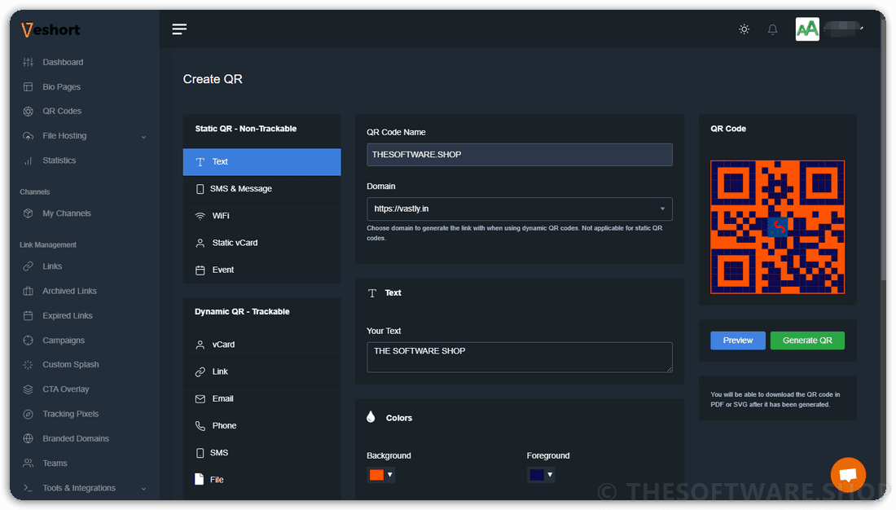This screenshot has width=896, height=510.
Task: Select SMS & Message QR type
Action: coord(261,189)
